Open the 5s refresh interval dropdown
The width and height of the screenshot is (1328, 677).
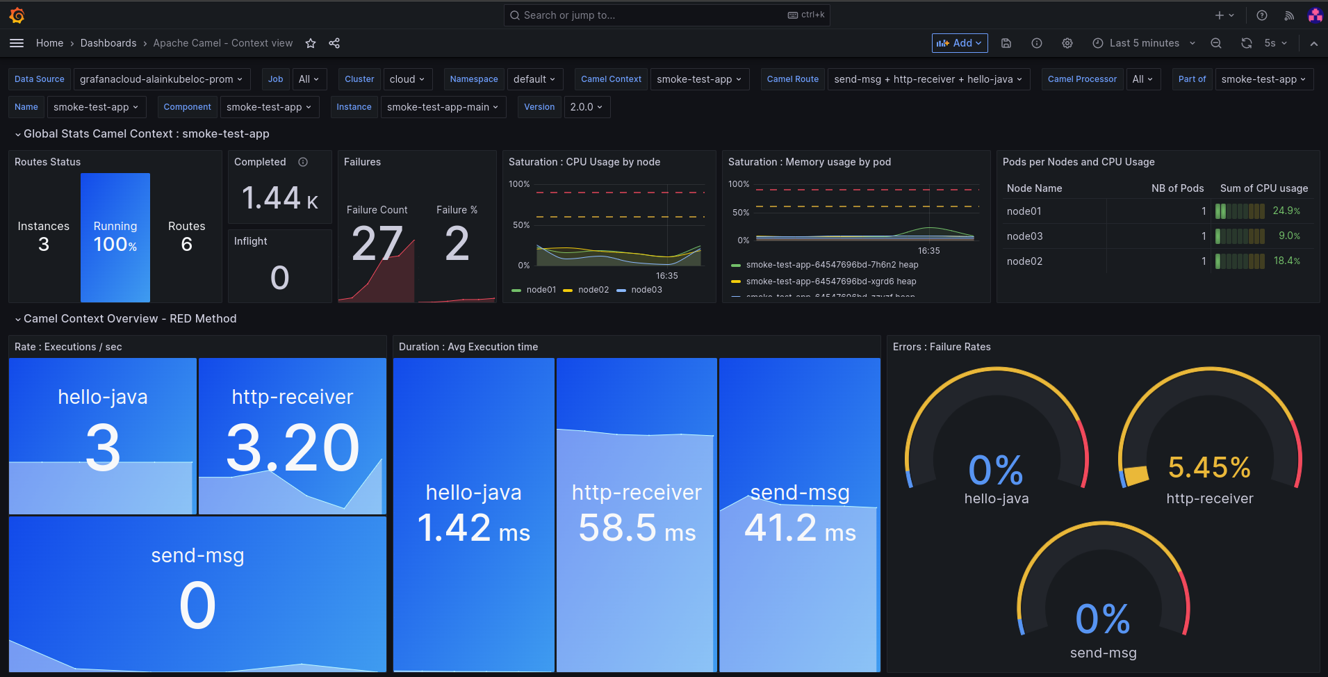pyautogui.click(x=1276, y=43)
